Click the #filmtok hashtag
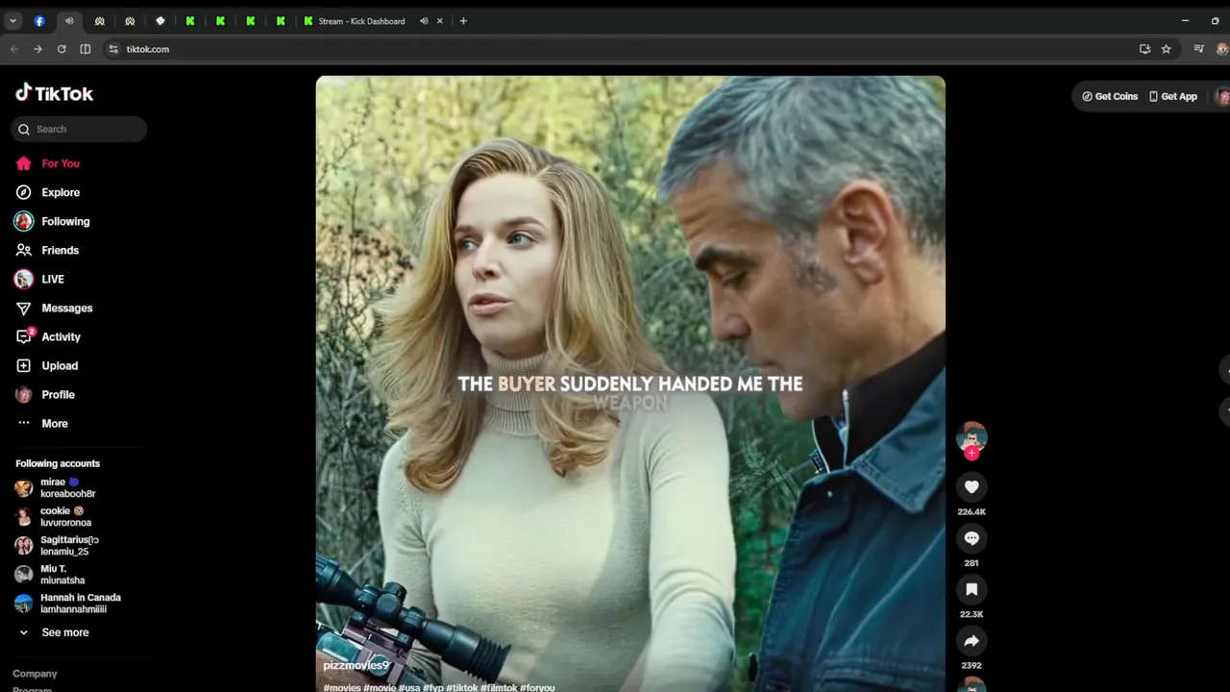This screenshot has height=692, width=1230. [499, 687]
